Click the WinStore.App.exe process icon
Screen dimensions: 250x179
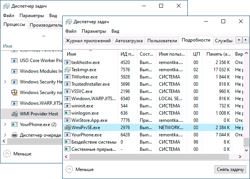click(68, 120)
